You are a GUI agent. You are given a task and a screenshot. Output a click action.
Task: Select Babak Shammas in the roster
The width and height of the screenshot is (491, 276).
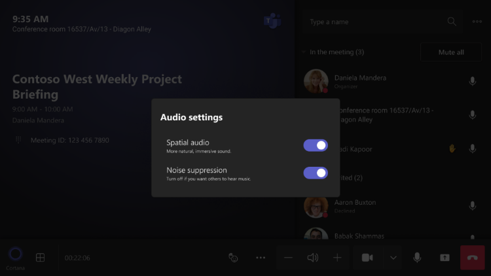tap(359, 236)
